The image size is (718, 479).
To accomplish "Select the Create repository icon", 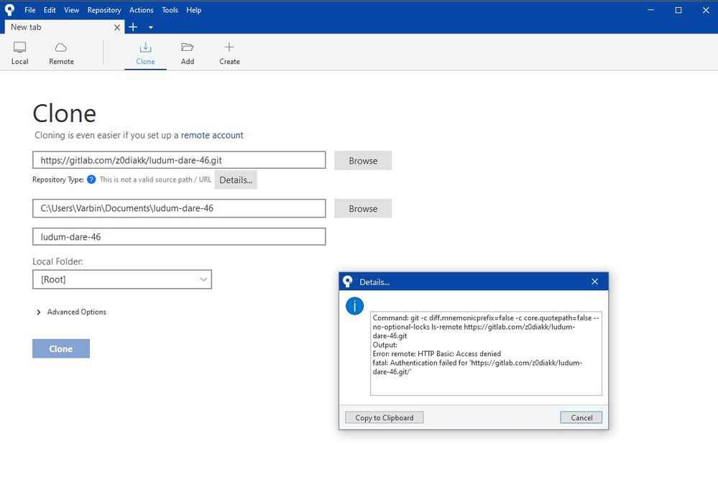I will (x=229, y=53).
